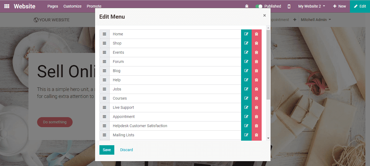Grab the Live Support drag handle
This screenshot has height=166, width=370.
[105, 107]
